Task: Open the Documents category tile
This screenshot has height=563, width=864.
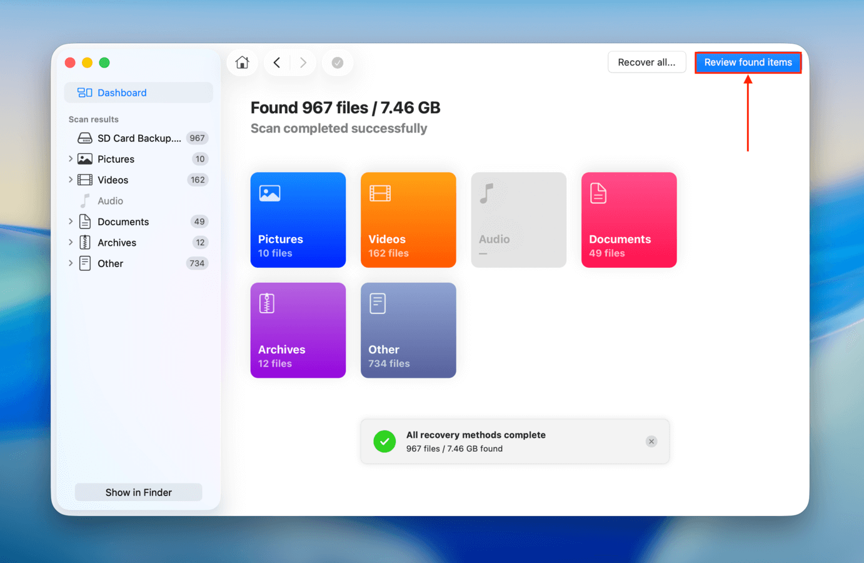Action: pos(628,220)
